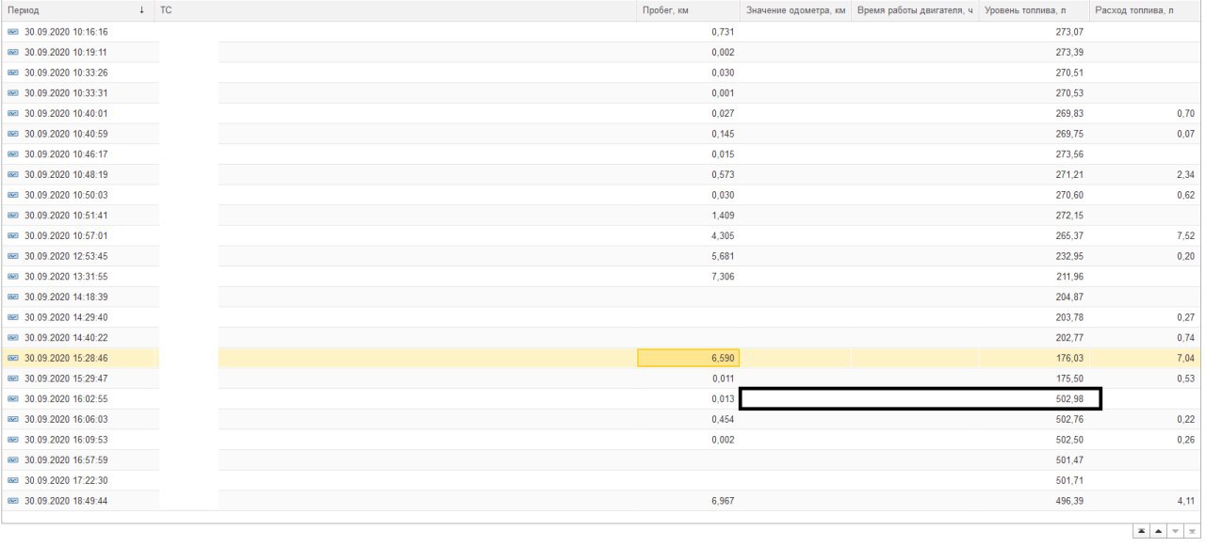
Task: Click the record icon for 30.09.2020 10:16:16
Action: (13, 31)
